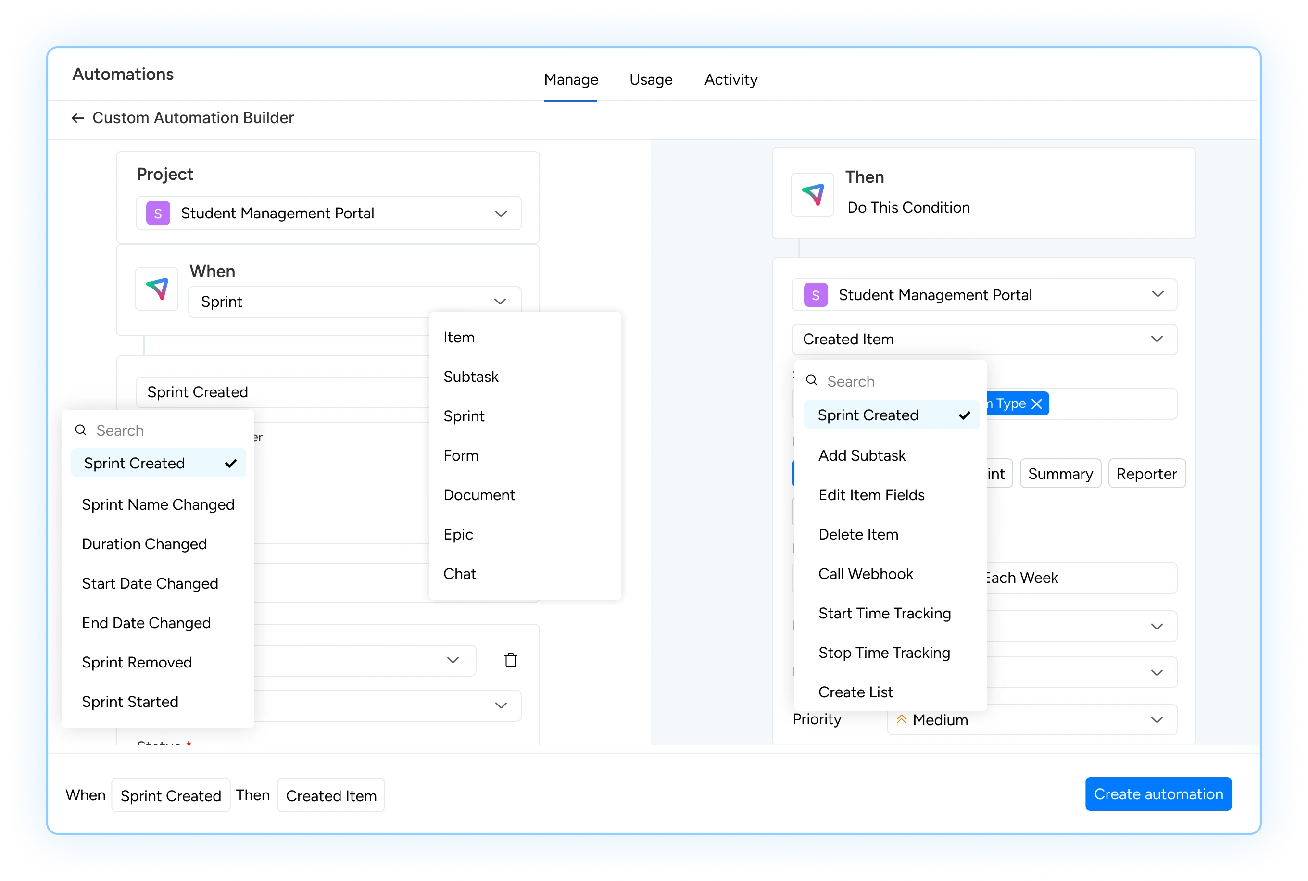Click the back arrow beside Custom Automation Builder

point(77,118)
